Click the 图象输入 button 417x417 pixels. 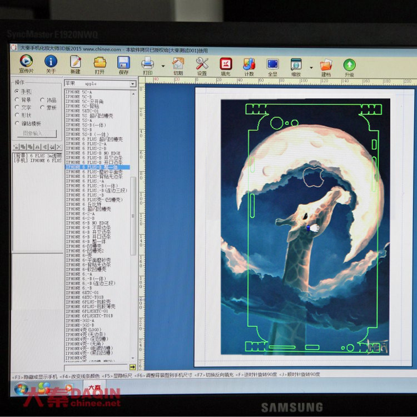37,133
